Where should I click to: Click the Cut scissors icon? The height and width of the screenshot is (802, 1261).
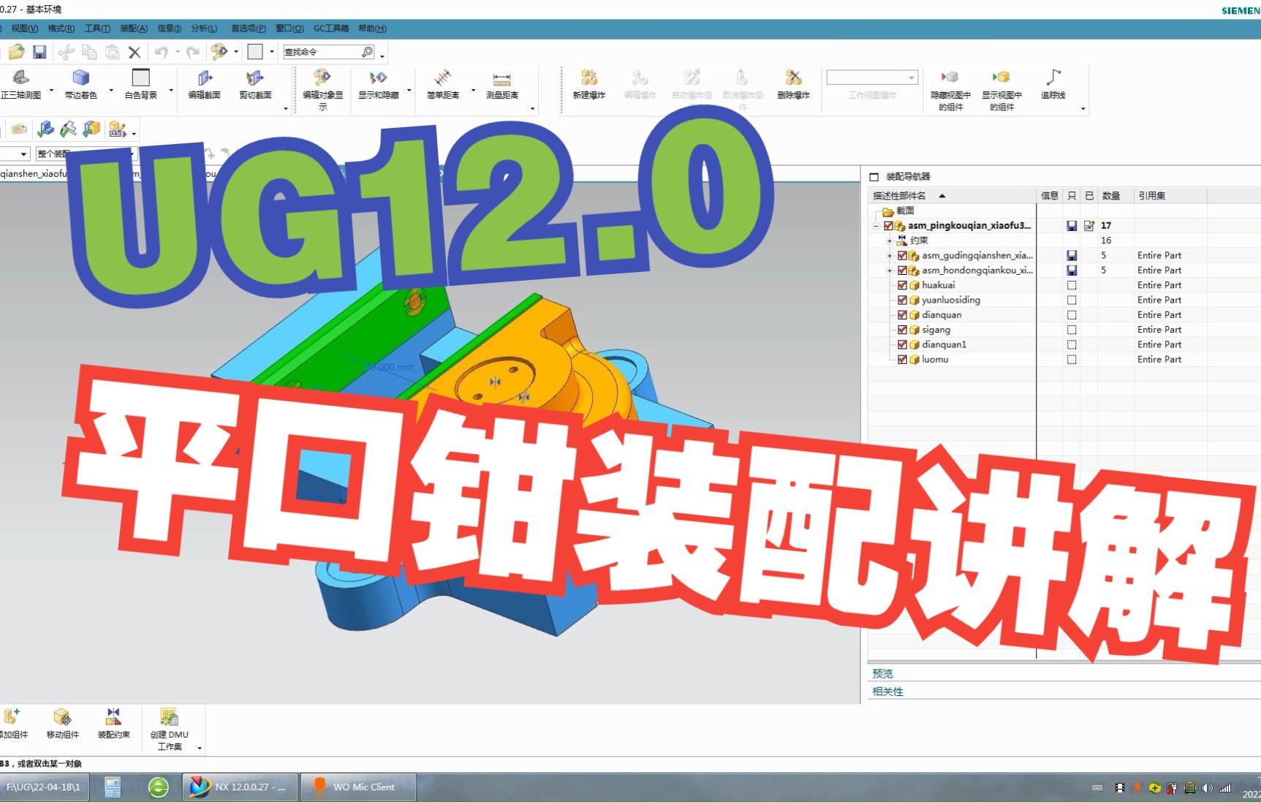67,52
